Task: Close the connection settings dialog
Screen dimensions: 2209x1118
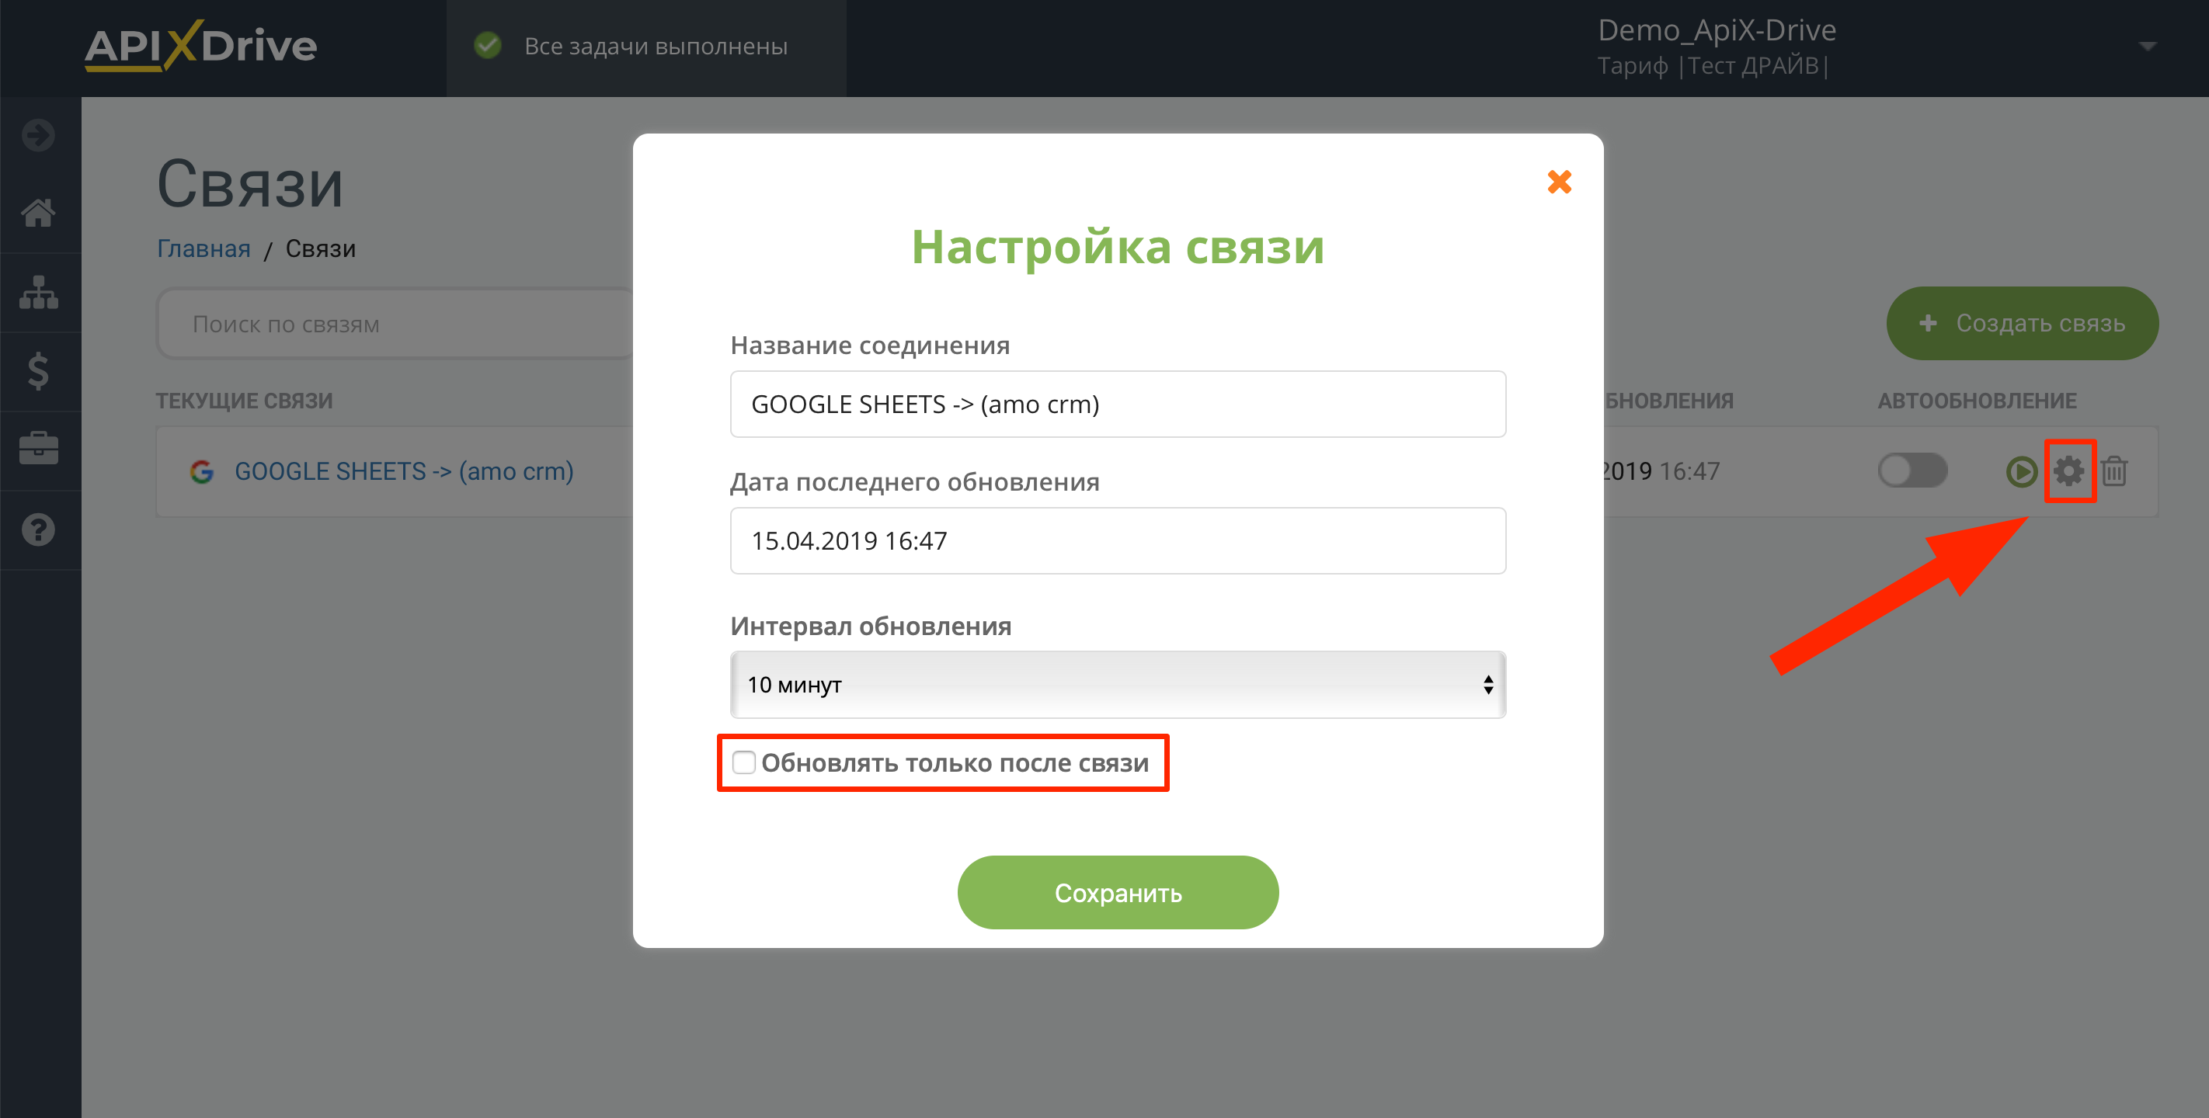Action: [x=1559, y=182]
